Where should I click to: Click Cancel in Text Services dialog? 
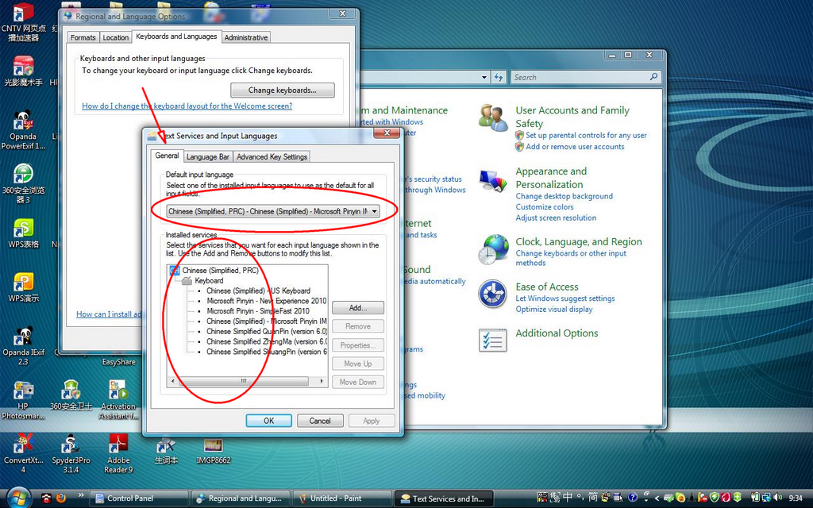pyautogui.click(x=320, y=421)
